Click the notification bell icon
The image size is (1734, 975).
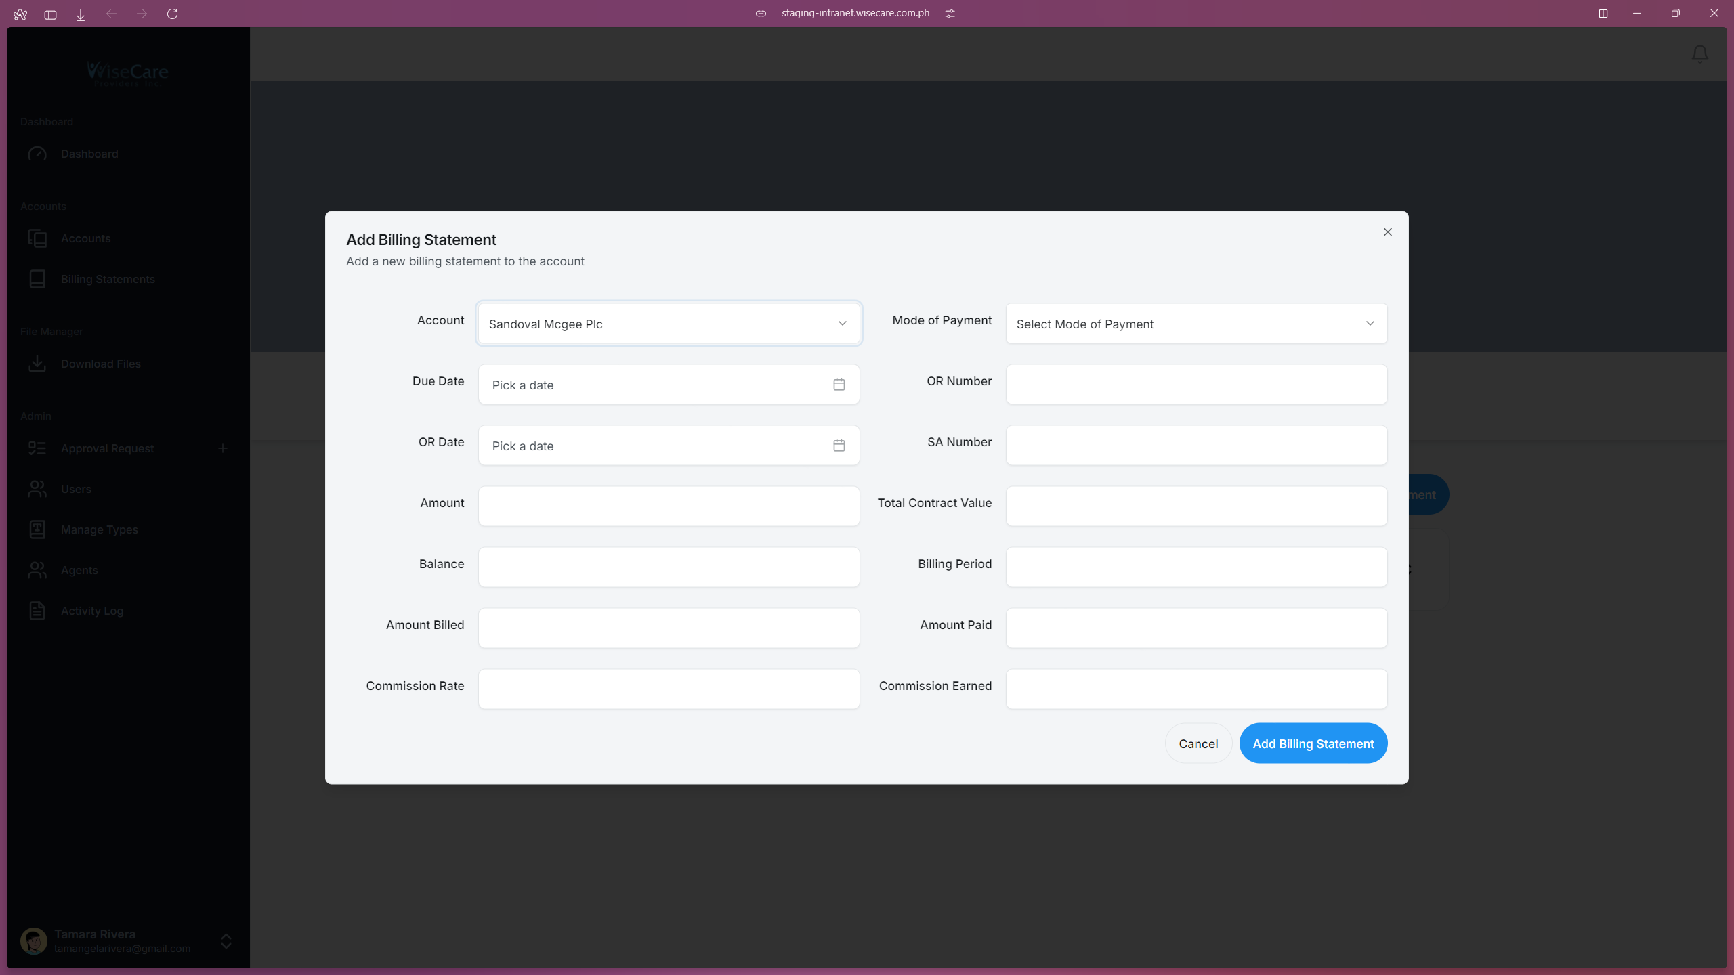click(1699, 53)
